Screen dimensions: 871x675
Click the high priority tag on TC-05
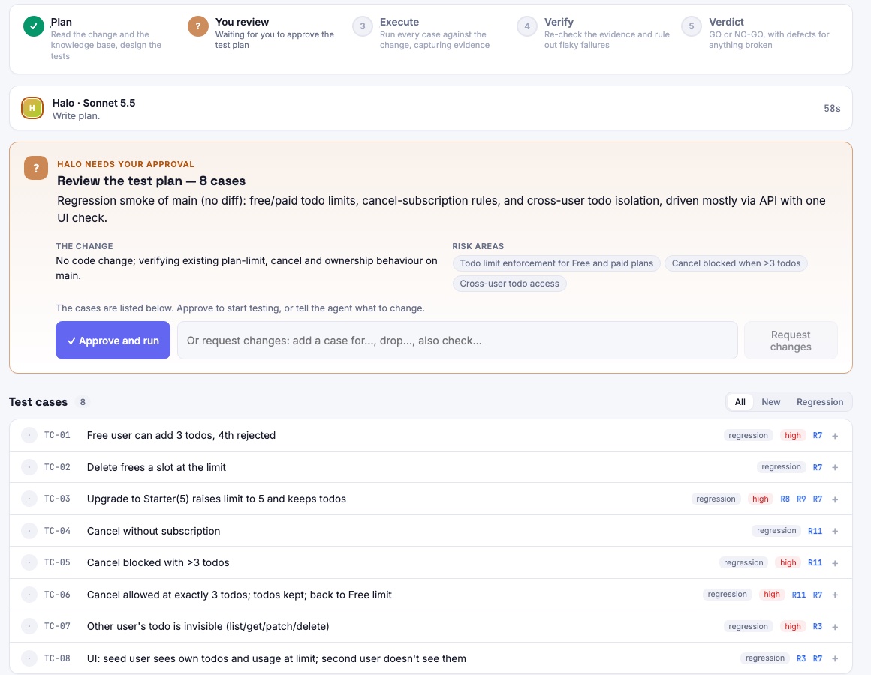point(788,562)
